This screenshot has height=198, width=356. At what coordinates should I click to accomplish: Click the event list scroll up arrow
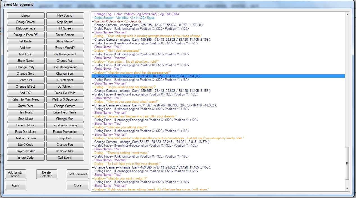pyautogui.click(x=347, y=15)
